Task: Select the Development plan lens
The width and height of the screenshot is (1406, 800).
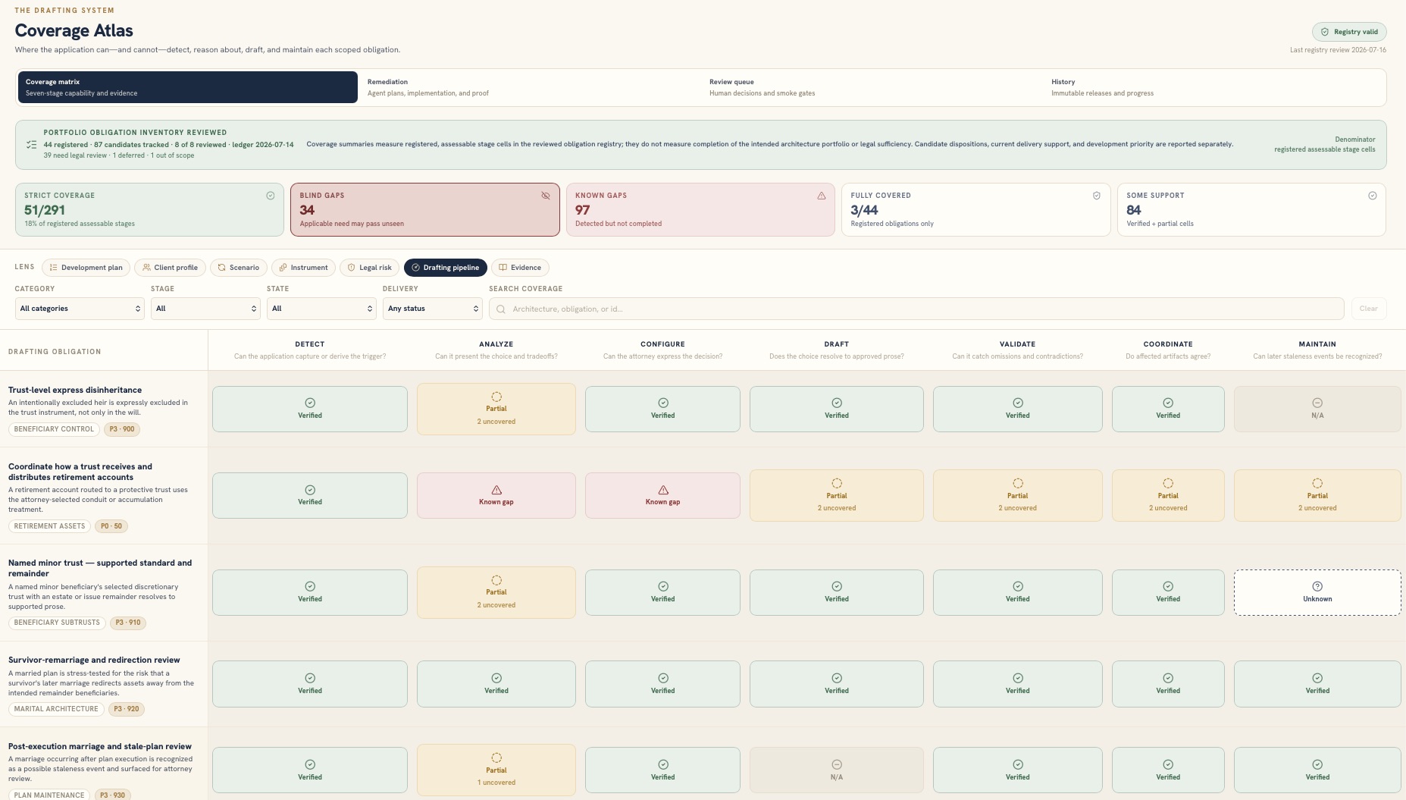Action: (86, 268)
